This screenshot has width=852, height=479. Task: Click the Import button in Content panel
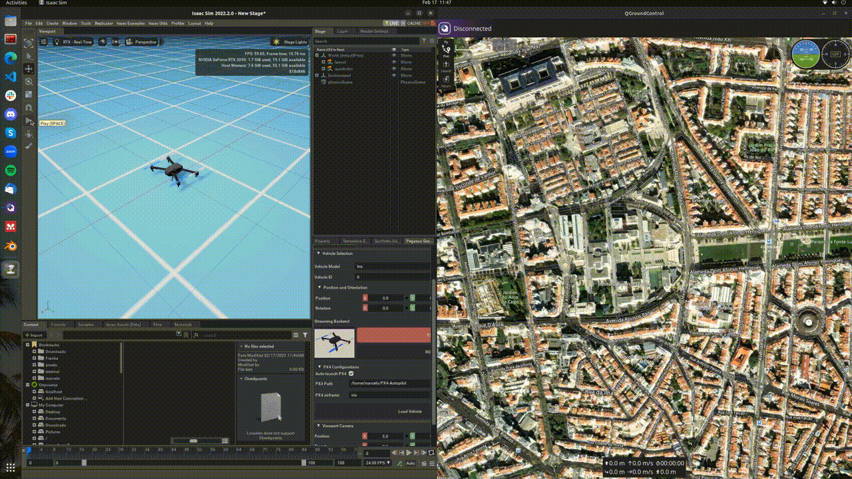(34, 335)
